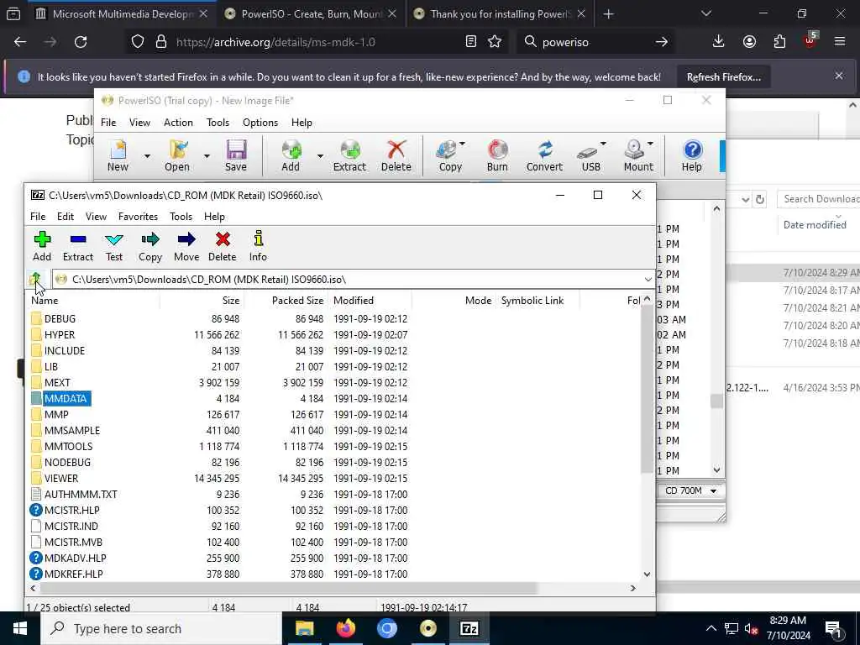Screen dimensions: 860x645
Task: Click PowerISO Copy toolbar icon
Action: click(450, 155)
